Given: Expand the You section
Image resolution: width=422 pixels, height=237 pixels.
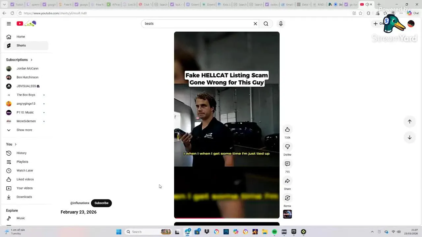Looking at the screenshot, I should (11, 144).
